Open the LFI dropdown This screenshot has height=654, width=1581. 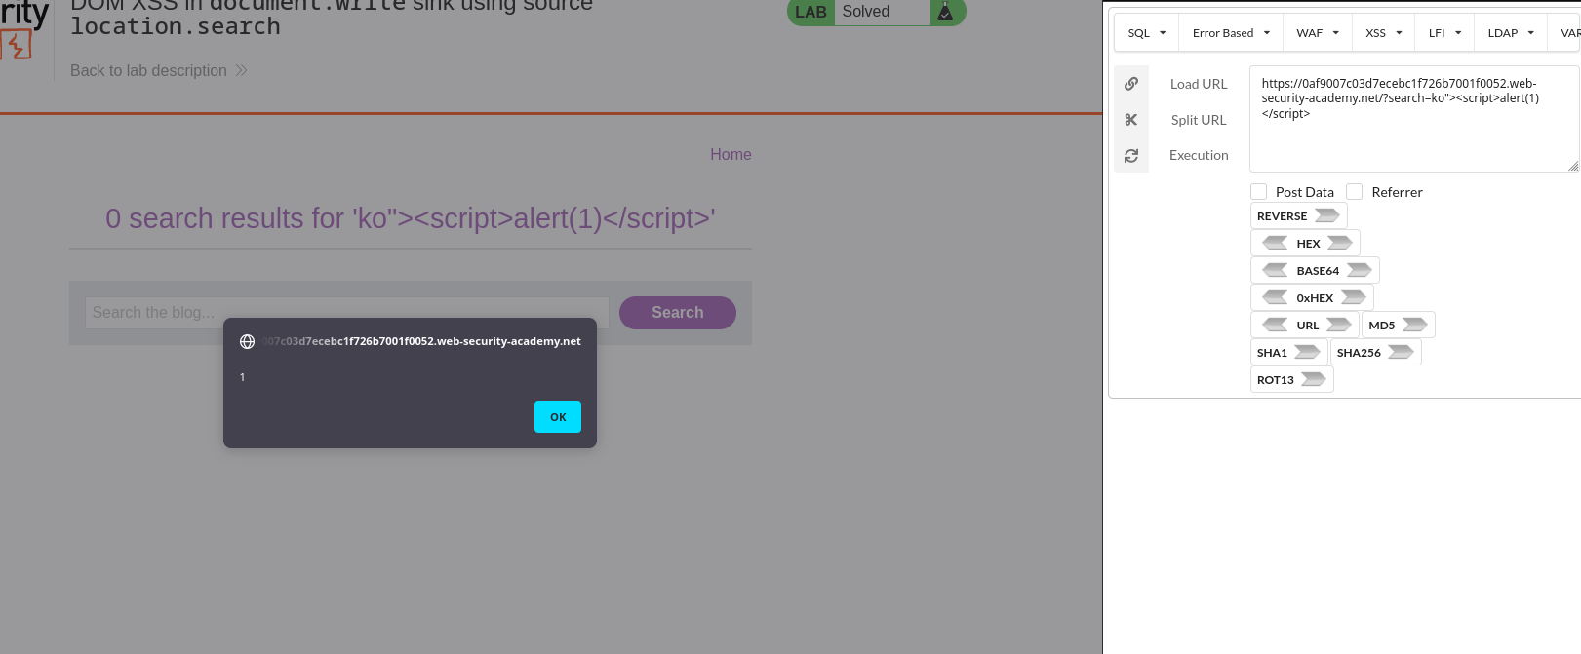point(1444,33)
